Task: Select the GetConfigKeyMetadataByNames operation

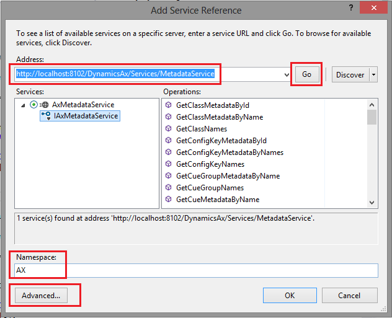Action: coord(229,152)
